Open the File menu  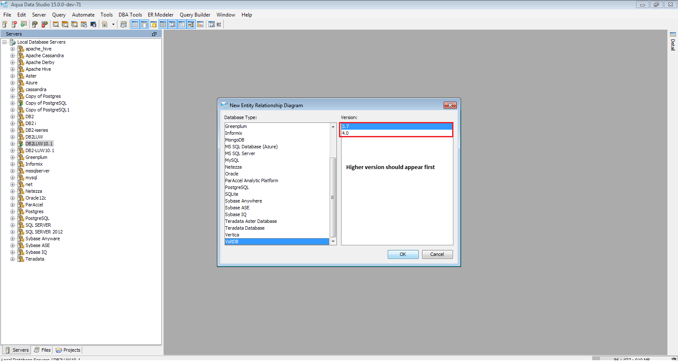(7, 15)
